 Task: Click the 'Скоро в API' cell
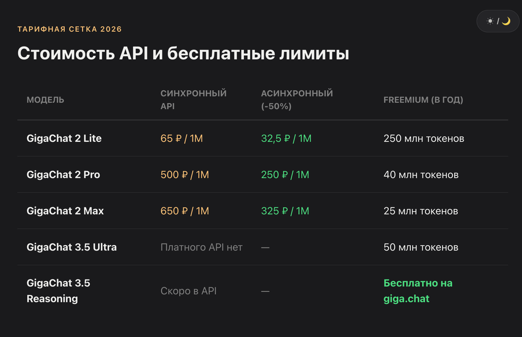[188, 291]
